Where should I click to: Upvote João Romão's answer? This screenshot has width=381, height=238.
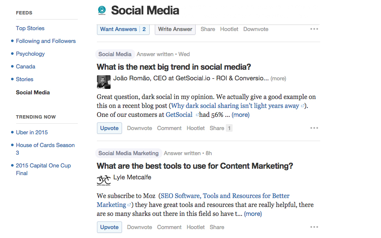point(109,128)
